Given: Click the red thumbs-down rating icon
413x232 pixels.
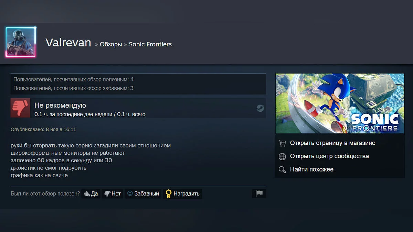Looking at the screenshot, I should (20, 108).
